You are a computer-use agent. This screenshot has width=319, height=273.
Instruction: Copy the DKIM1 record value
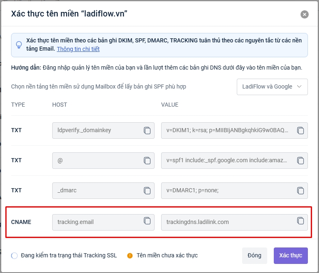pyautogui.click(x=301, y=131)
